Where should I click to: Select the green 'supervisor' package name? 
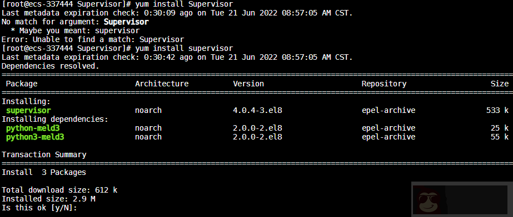point(28,111)
